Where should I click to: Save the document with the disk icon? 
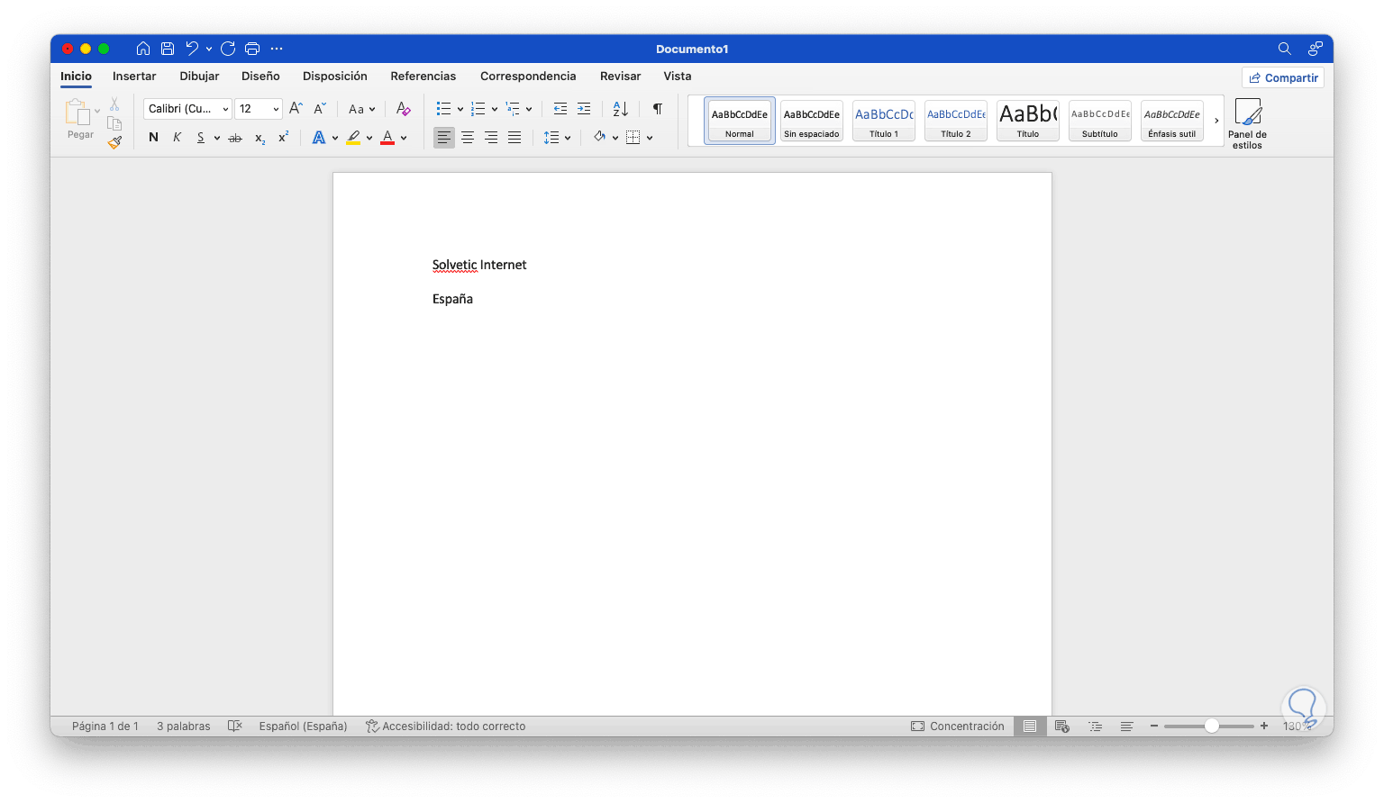[x=168, y=49]
